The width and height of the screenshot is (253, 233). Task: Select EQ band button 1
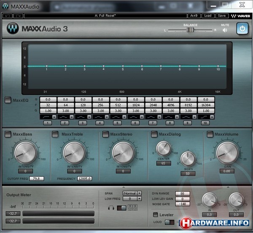[48, 123]
